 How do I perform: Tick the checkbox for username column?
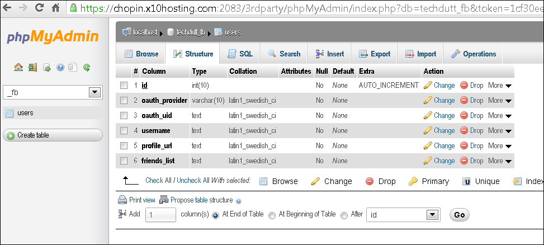click(x=124, y=131)
